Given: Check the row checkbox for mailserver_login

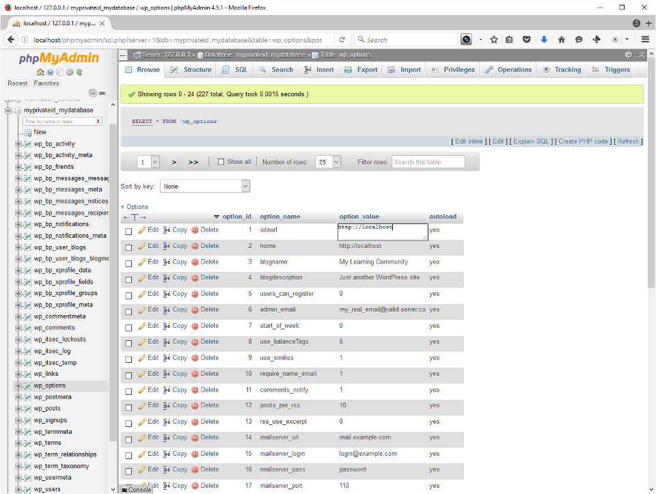Looking at the screenshot, I should pos(128,456).
